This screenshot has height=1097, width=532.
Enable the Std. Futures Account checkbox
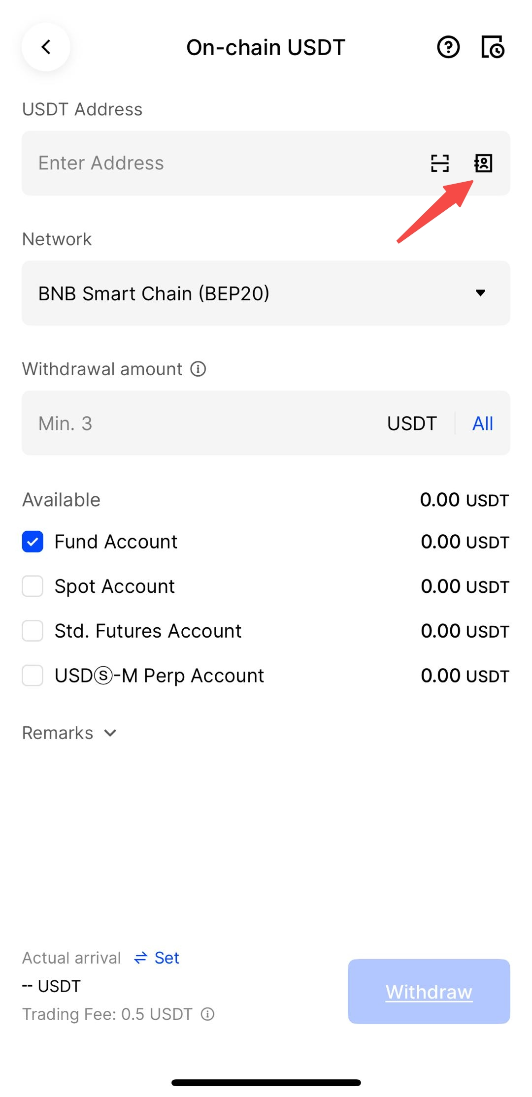coord(33,631)
